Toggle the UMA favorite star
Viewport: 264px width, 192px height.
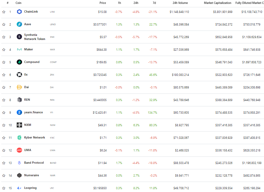pyautogui.click(x=4, y=150)
